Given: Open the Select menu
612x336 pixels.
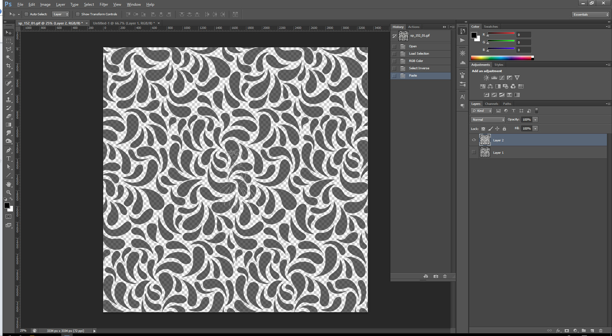Looking at the screenshot, I should point(89,4).
